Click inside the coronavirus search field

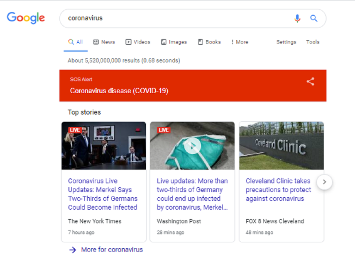point(166,18)
